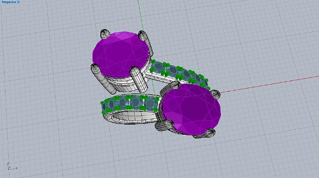Select the lower-right purple gemstone
Screen dimensions: 319x178
click(191, 109)
